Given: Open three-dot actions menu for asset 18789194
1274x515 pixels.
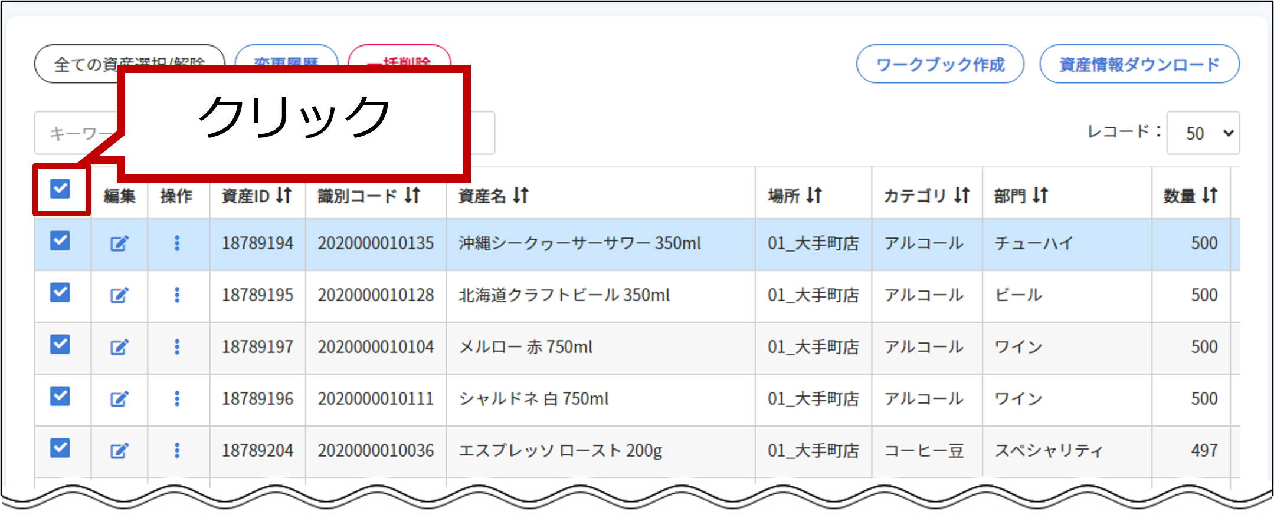Looking at the screenshot, I should (x=176, y=243).
